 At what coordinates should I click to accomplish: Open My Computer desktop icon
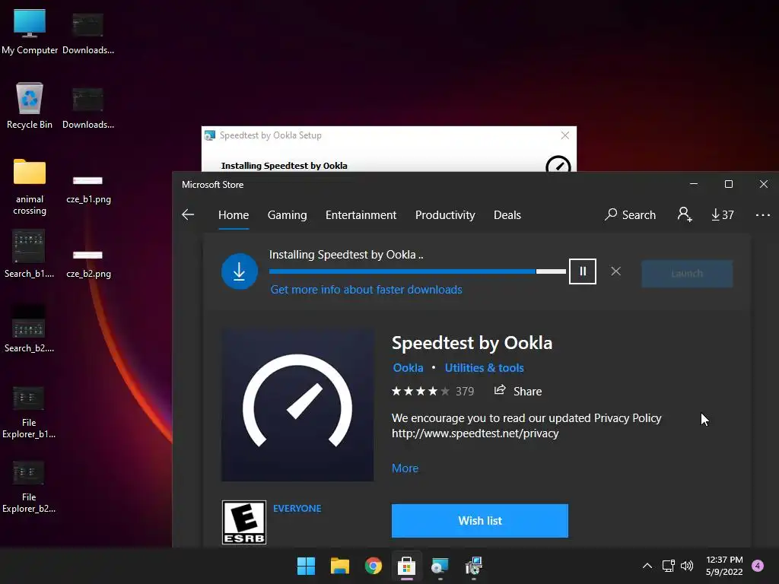30,32
